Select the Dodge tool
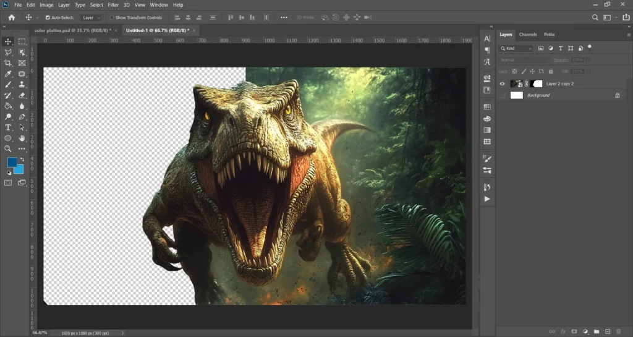 tap(7, 117)
